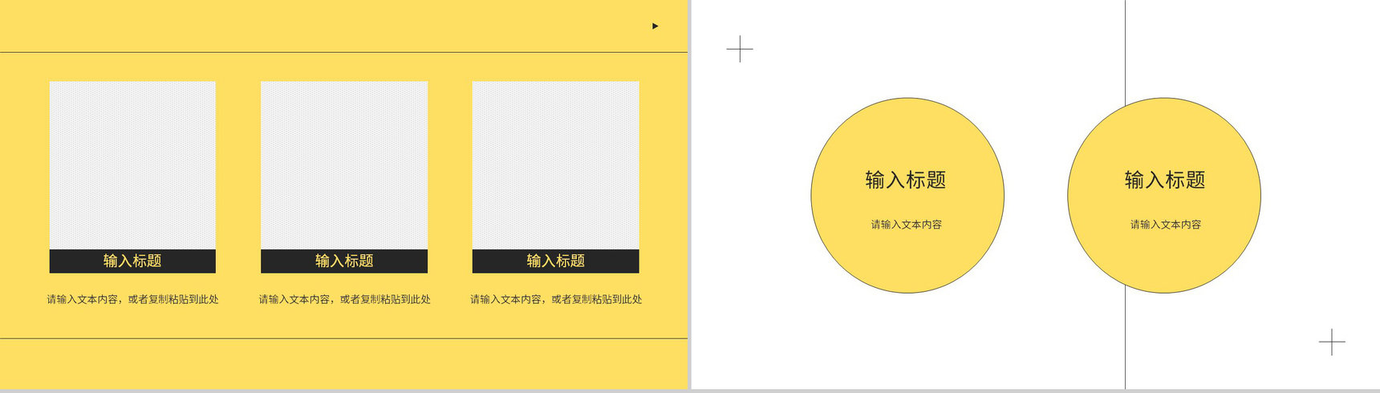Click 请输入文本内容 text inside the left yellow circle
Screen dimensions: 1380x393
(907, 225)
